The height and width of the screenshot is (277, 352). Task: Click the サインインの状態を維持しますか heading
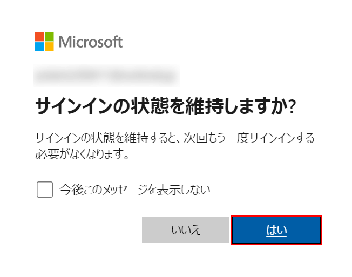[166, 106]
